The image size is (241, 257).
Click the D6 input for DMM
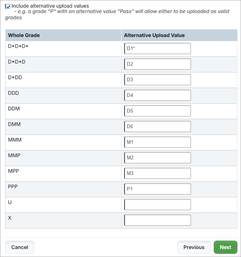(x=157, y=127)
